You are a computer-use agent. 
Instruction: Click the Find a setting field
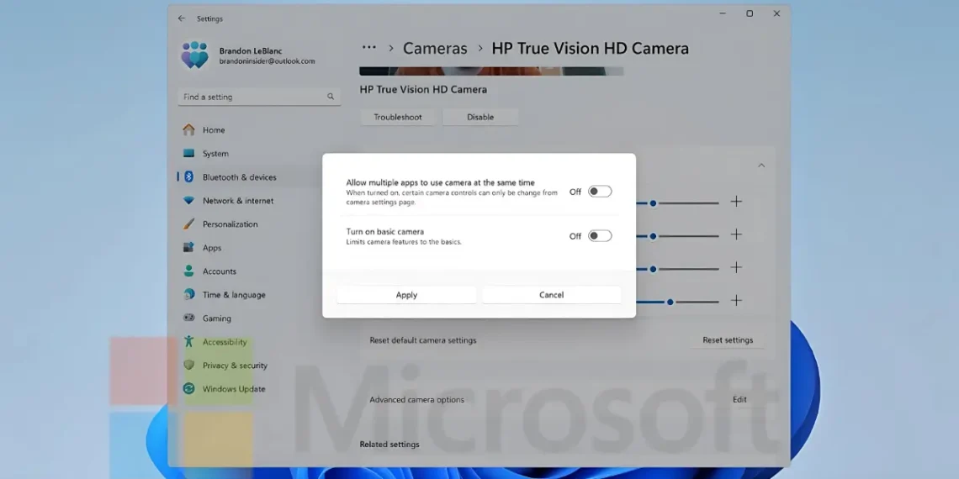[252, 97]
